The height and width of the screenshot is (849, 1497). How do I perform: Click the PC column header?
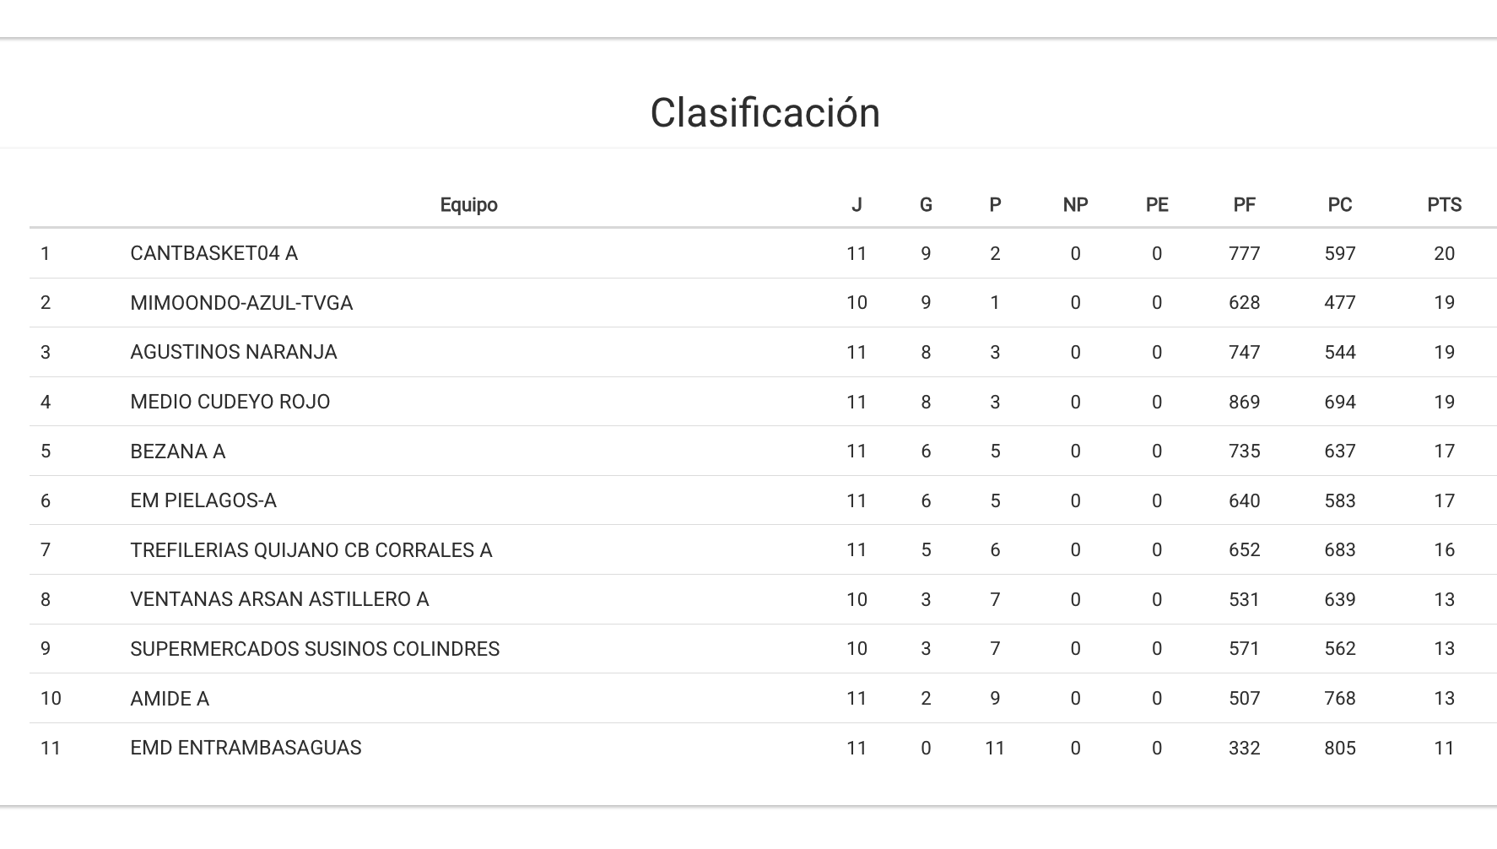[1339, 205]
